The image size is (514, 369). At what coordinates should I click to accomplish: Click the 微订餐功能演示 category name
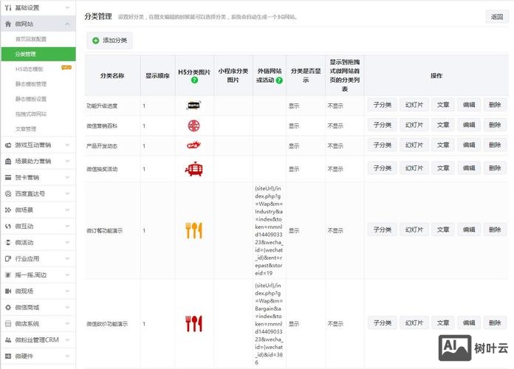[x=105, y=231]
